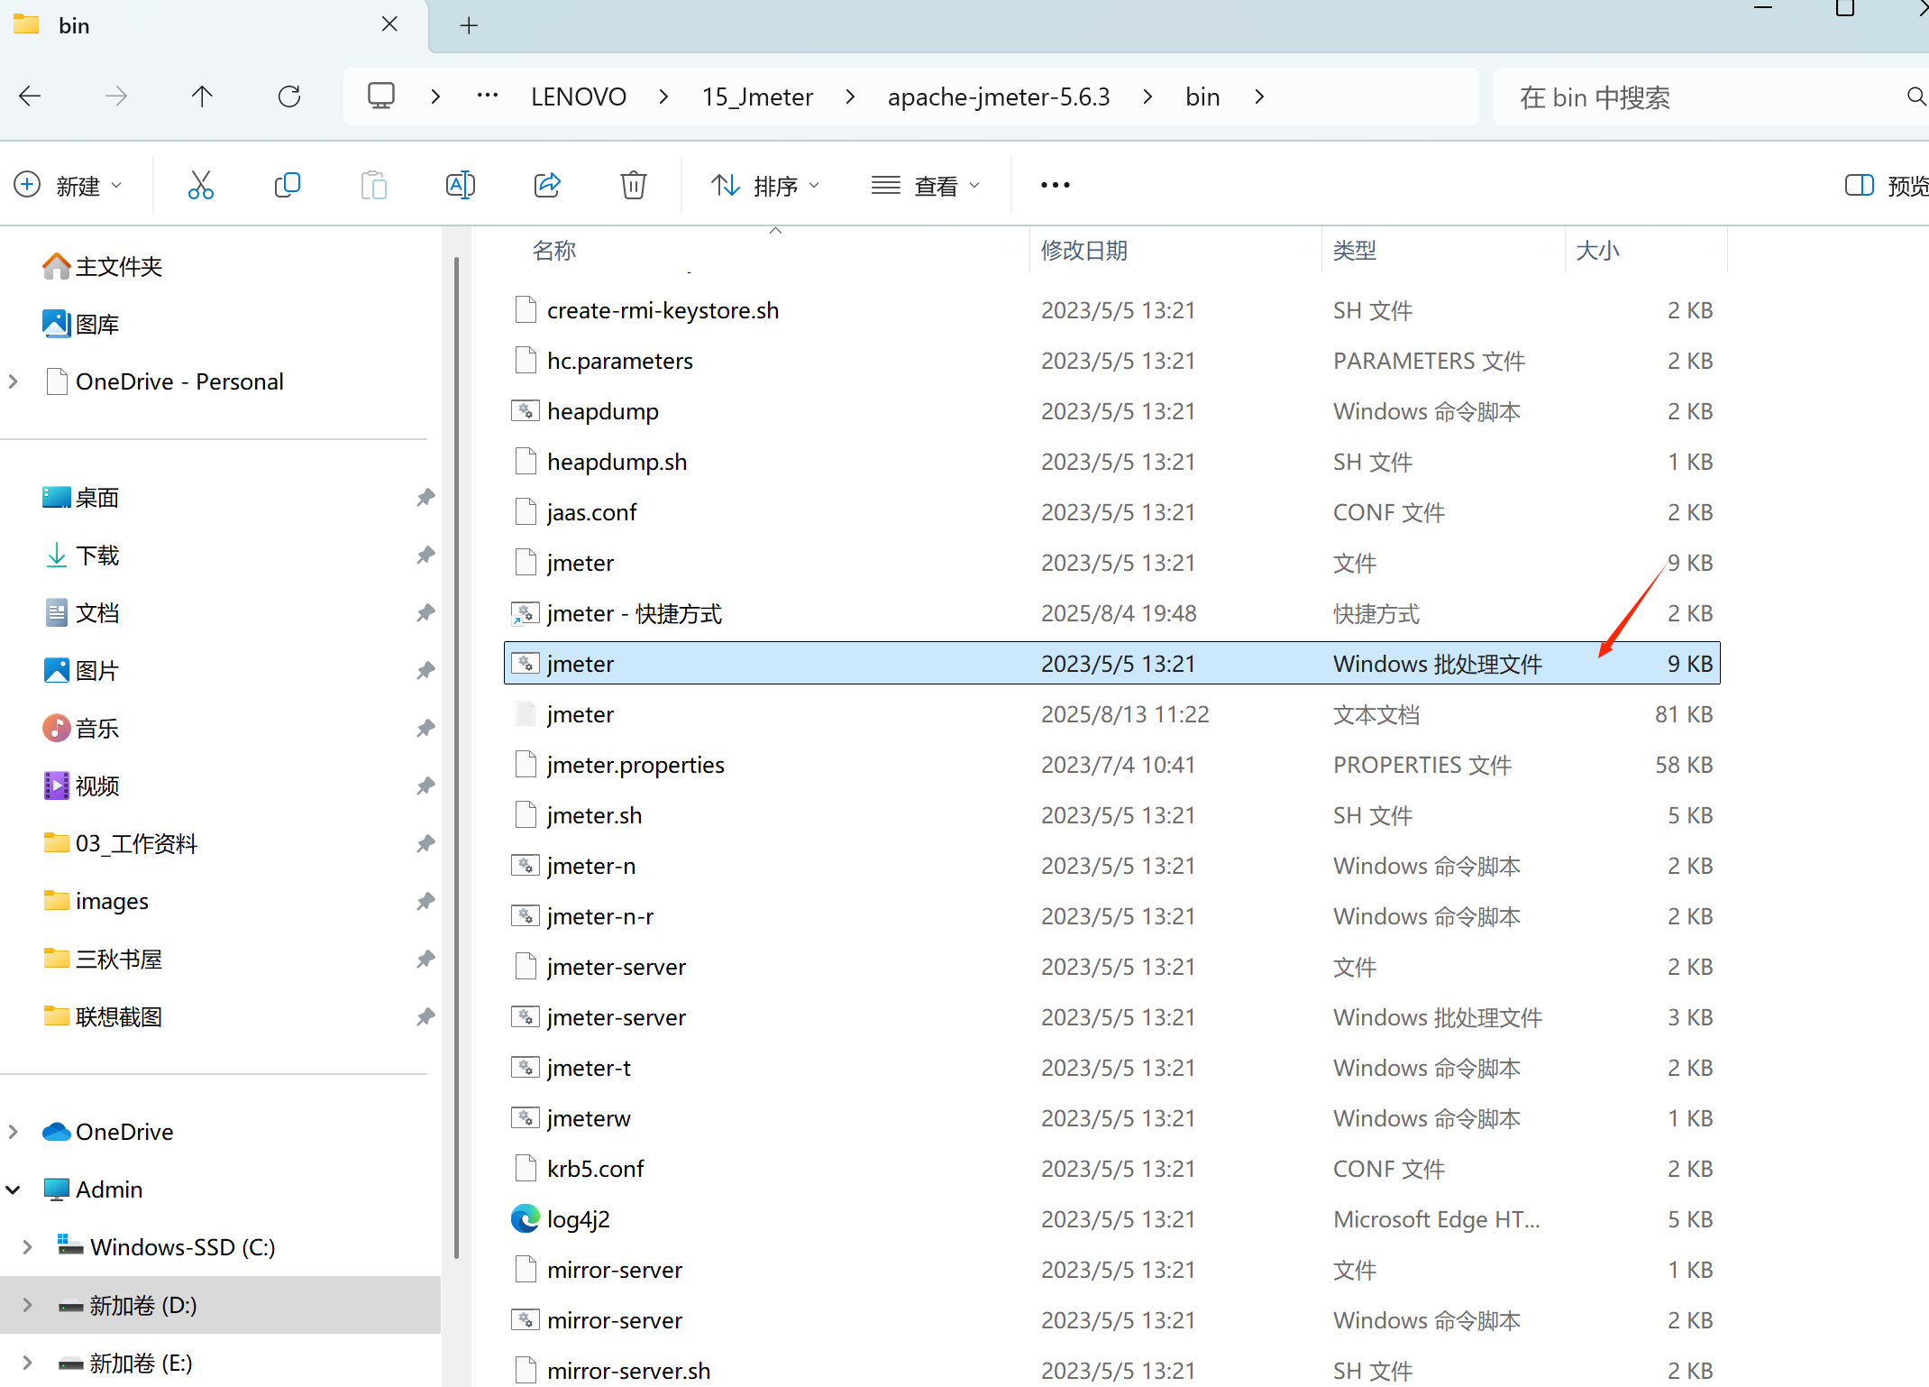Expand OneDrive - Personal tree node

click(x=14, y=381)
